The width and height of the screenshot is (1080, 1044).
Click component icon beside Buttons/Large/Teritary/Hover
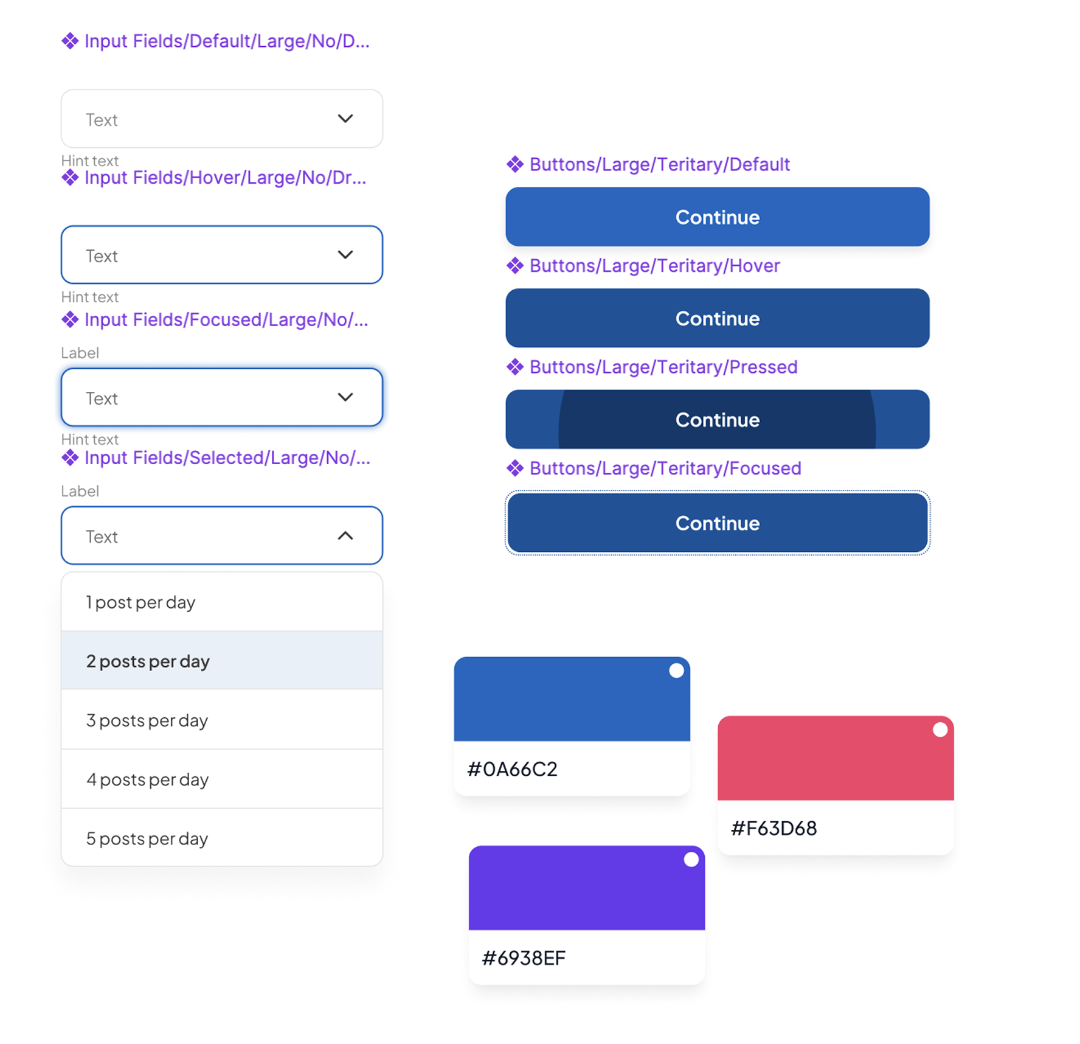pos(515,266)
